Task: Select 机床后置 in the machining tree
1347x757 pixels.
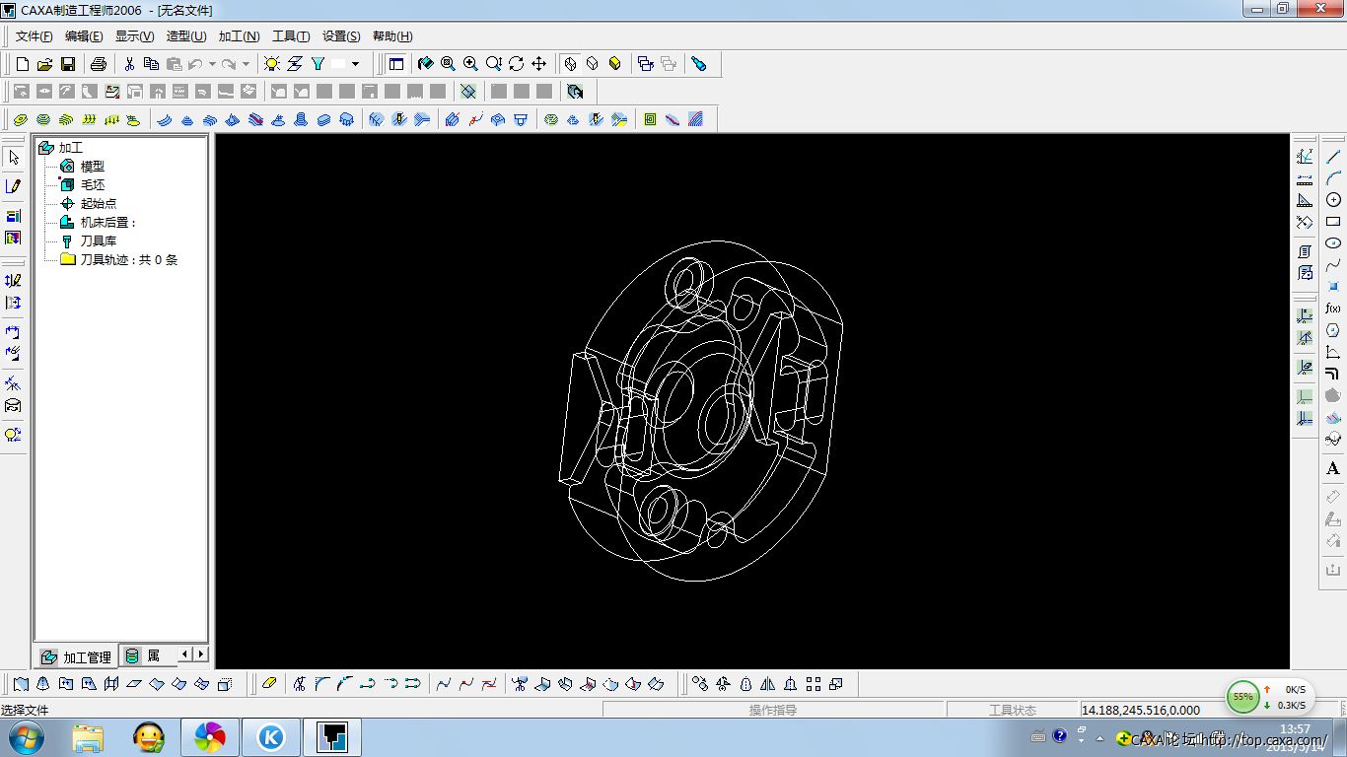Action: [x=108, y=223]
